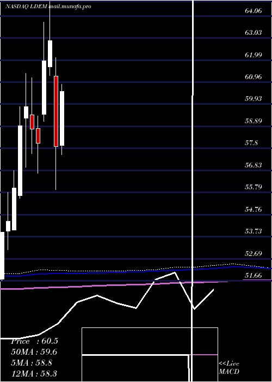Click the 56.83 price axis label
The height and width of the screenshot is (382, 272).
(254, 165)
